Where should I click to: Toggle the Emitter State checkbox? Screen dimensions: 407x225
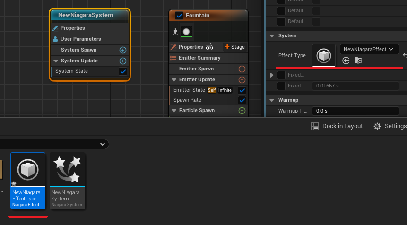[242, 90]
